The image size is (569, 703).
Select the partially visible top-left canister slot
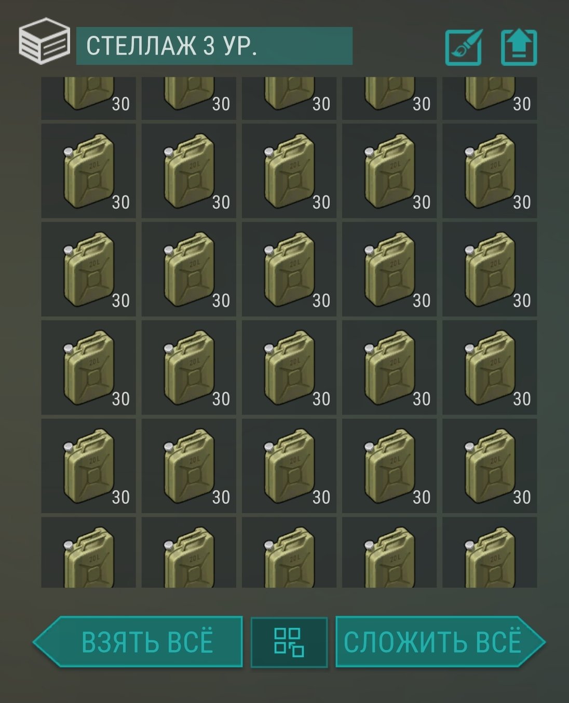click(x=88, y=99)
